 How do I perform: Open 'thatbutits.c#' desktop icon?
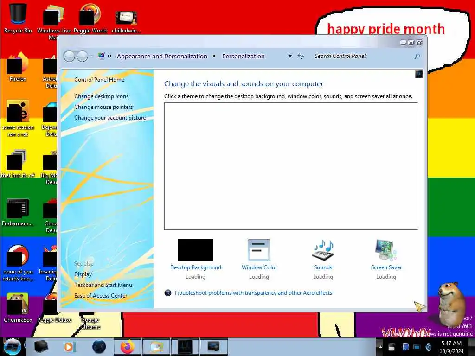pos(18,164)
